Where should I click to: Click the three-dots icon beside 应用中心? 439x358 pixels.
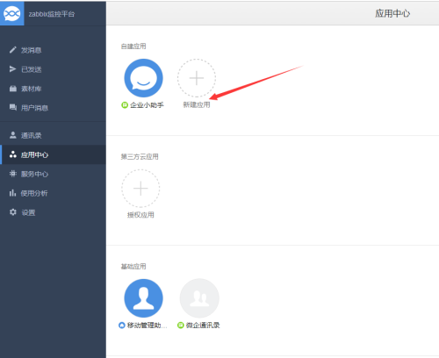[13, 154]
